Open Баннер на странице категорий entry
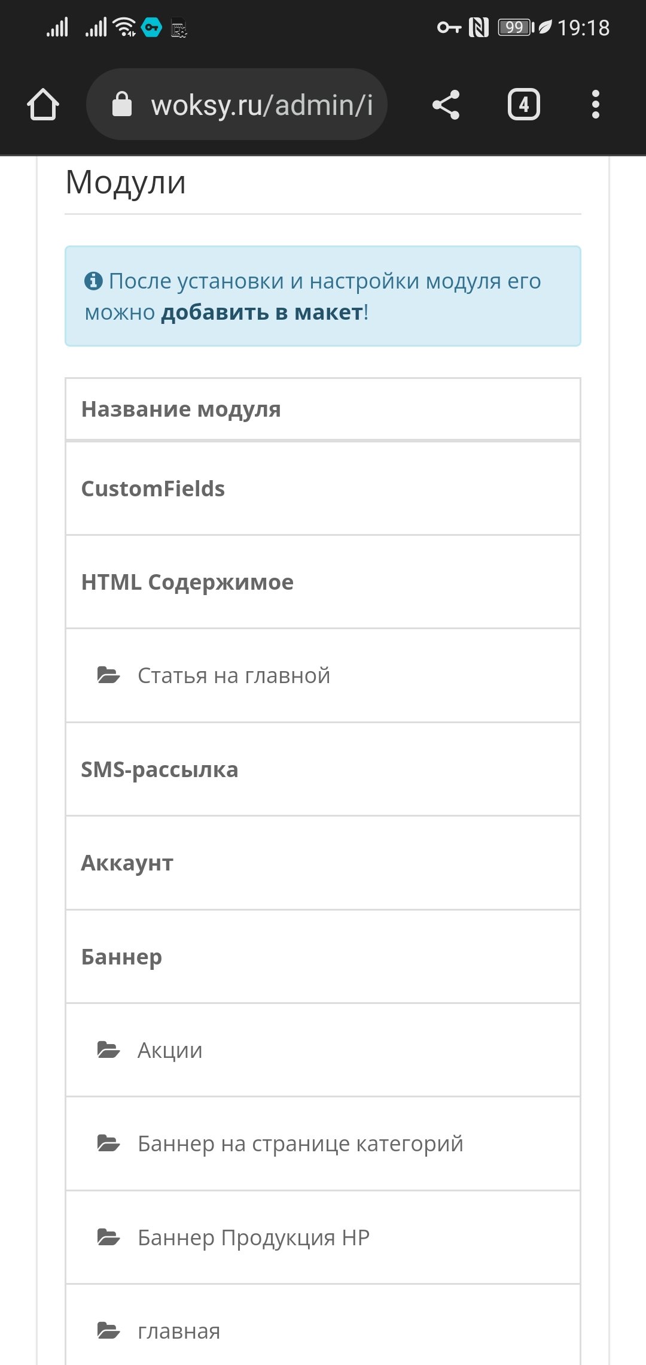Viewport: 646px width, 1365px height. (x=300, y=1144)
